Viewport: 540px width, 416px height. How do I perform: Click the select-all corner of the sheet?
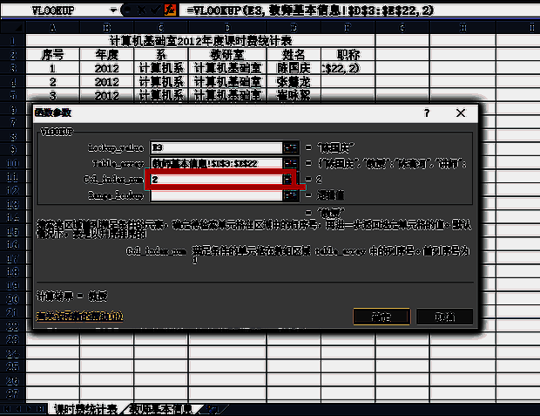[13, 27]
